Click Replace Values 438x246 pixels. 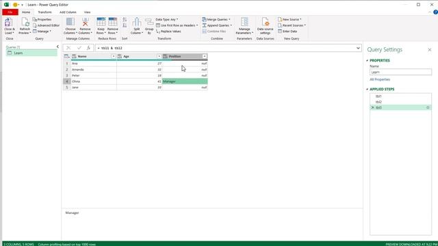[x=168, y=31]
